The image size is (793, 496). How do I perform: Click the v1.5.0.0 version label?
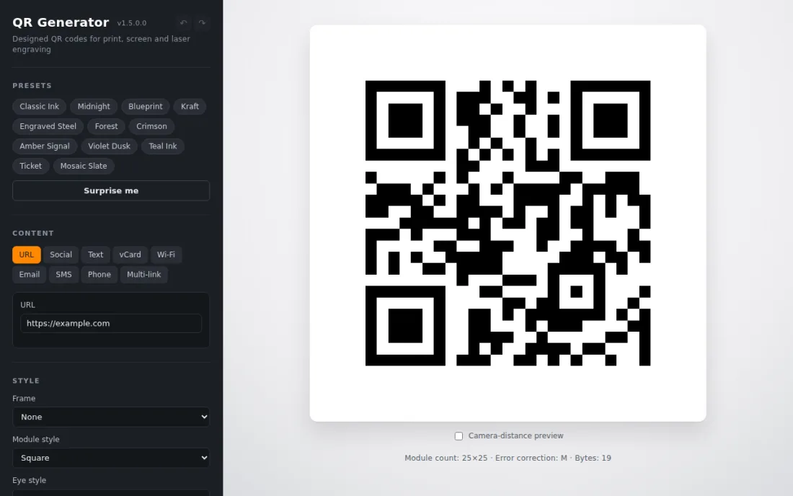131,23
